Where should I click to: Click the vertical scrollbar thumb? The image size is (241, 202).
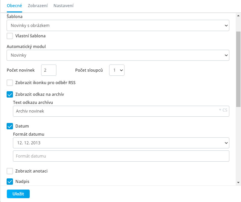238,69
